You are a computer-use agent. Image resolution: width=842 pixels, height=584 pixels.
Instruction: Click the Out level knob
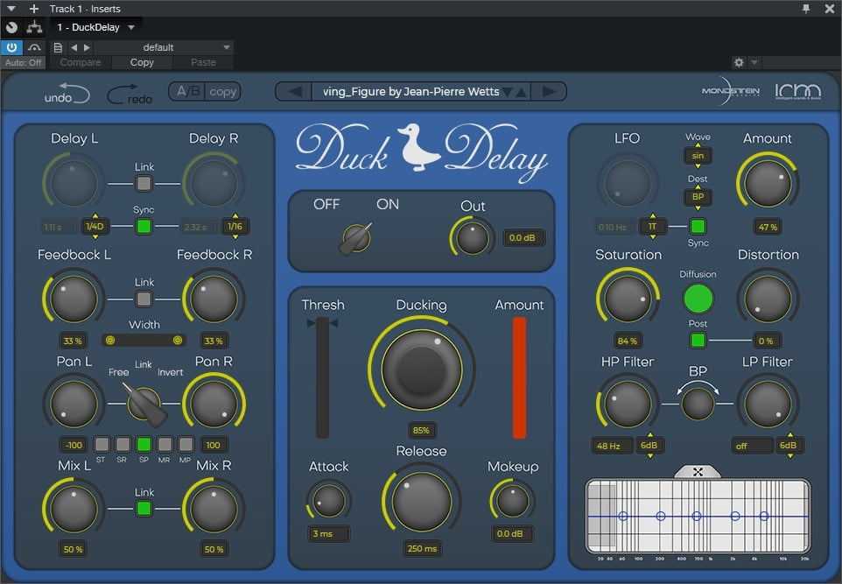pos(472,238)
